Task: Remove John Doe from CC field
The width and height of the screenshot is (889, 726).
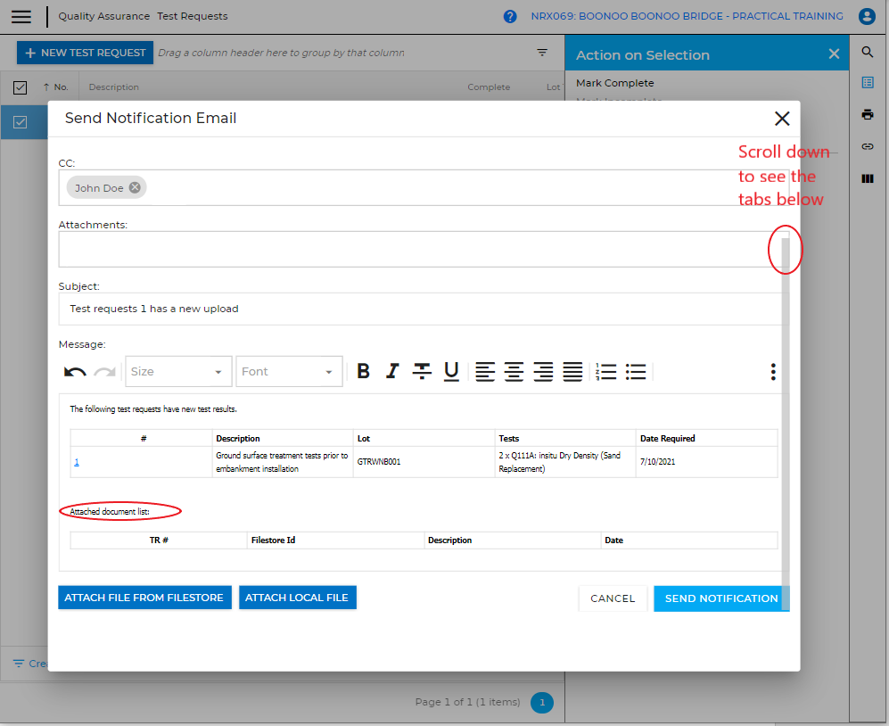Action: coord(135,187)
